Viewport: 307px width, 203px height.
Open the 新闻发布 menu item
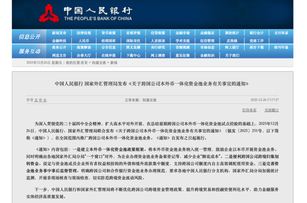pyautogui.click(x=59, y=33)
